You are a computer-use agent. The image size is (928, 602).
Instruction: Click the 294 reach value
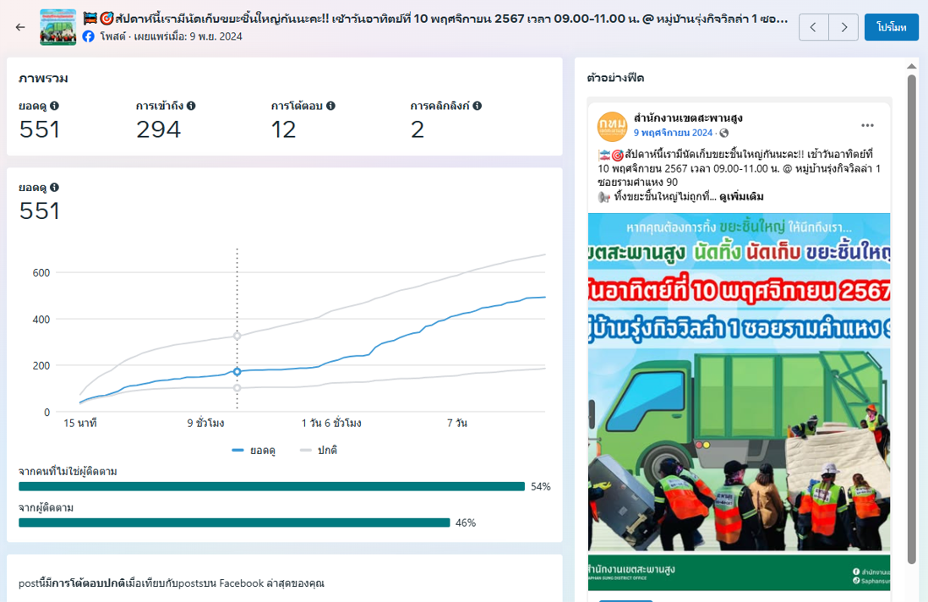click(158, 129)
